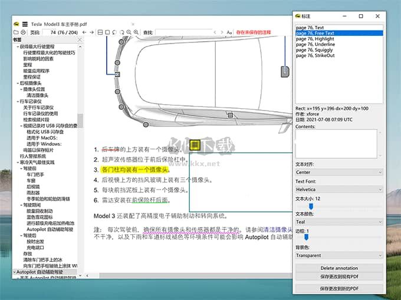Collapse the 后视摄像头 bookmark node

[x=18, y=83]
